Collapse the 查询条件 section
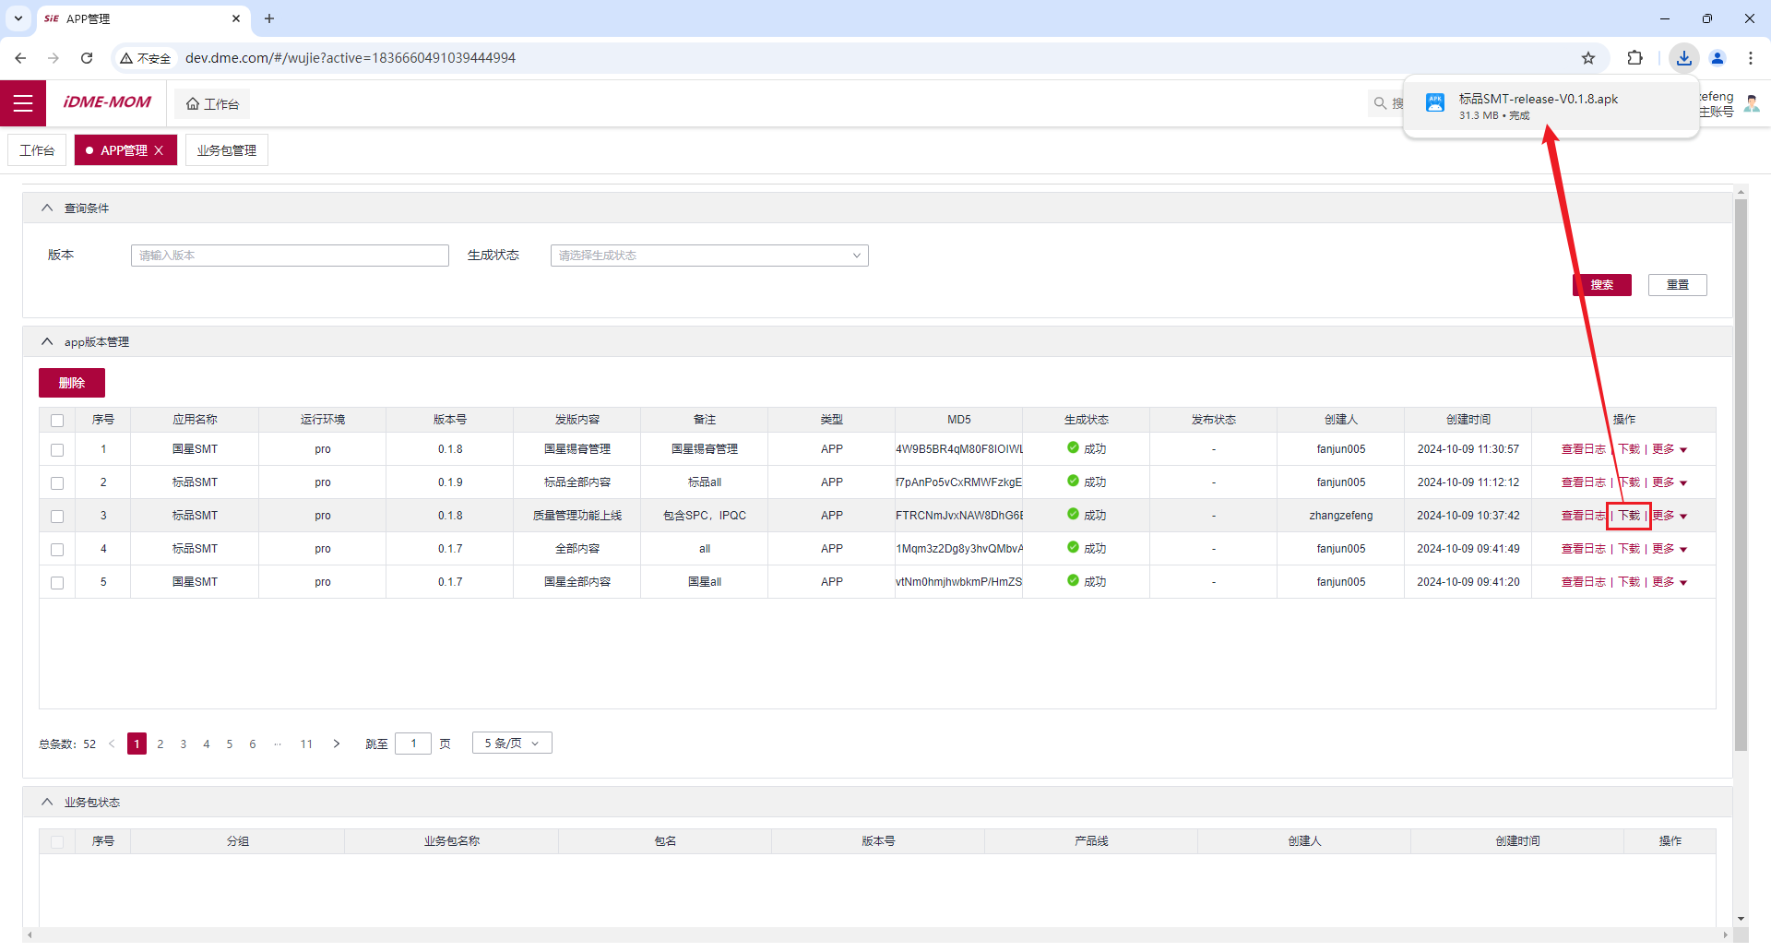This screenshot has width=1771, height=952. pos(47,208)
